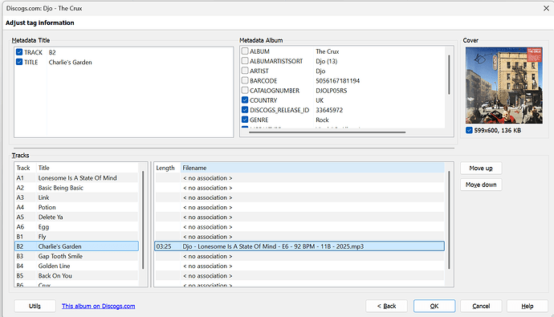Open This album on Discogs.com link

(x=98, y=306)
